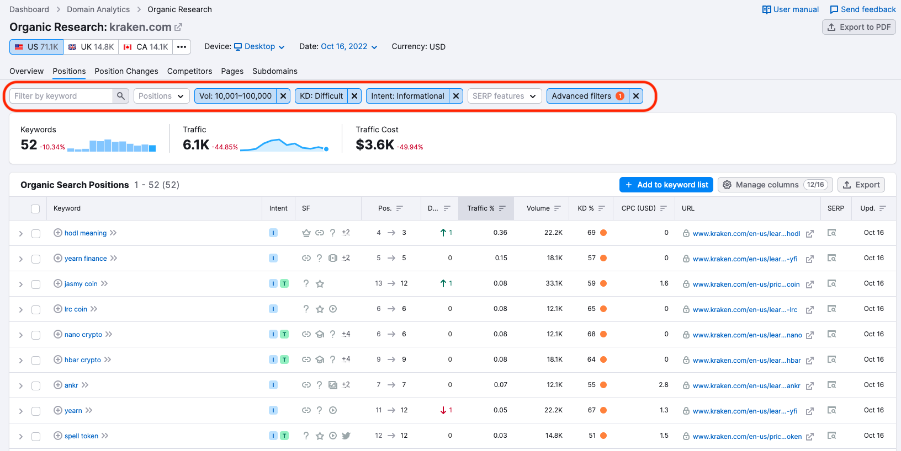Select the CA 14.1K database
901x451 pixels.
146,47
